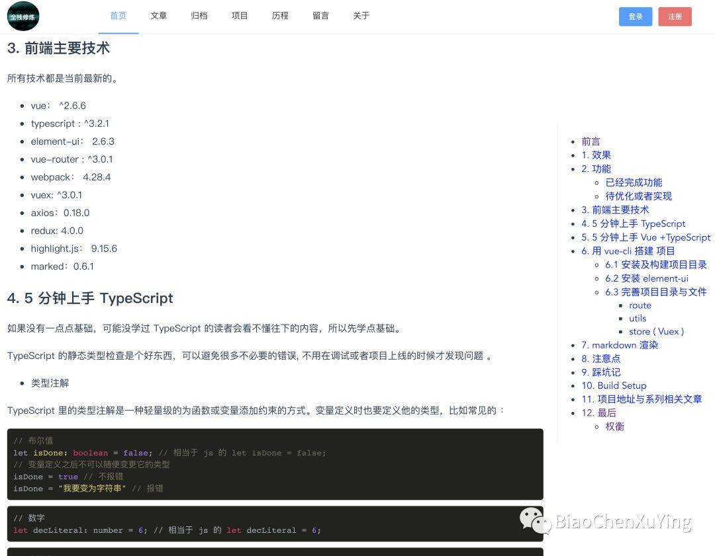Open the '1. 效果' contents link
This screenshot has width=715, height=556.
click(x=596, y=155)
